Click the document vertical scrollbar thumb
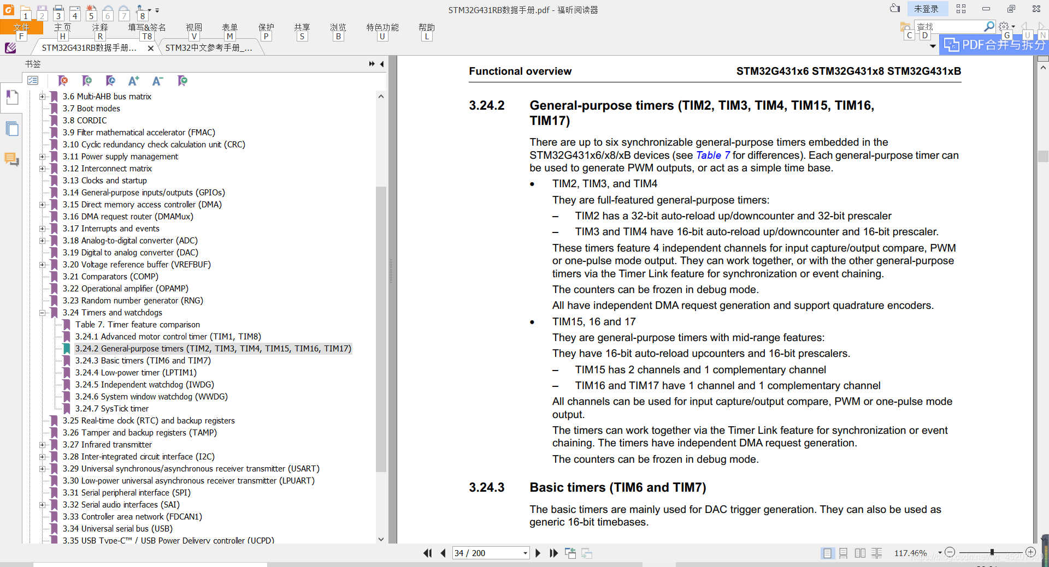 (1042, 157)
